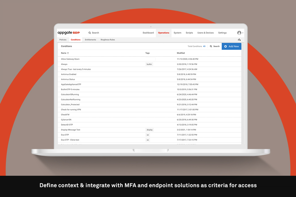Go to the Dashboard section
Screen dimensions: 296x197
tap(148, 33)
